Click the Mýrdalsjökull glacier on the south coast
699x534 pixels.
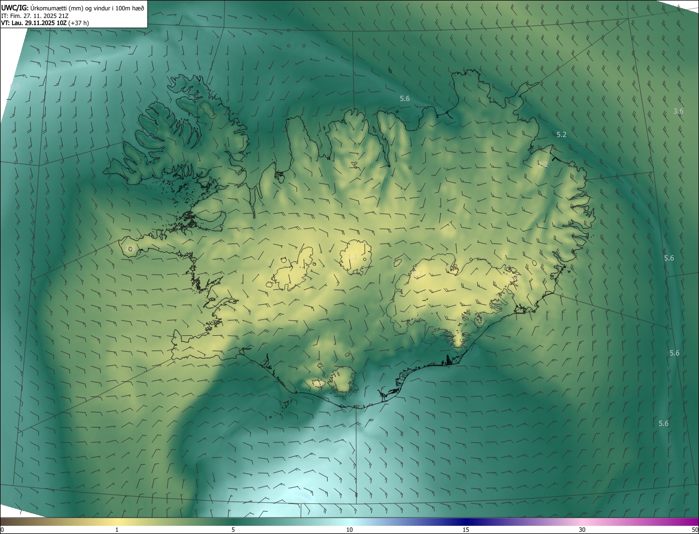[343, 379]
